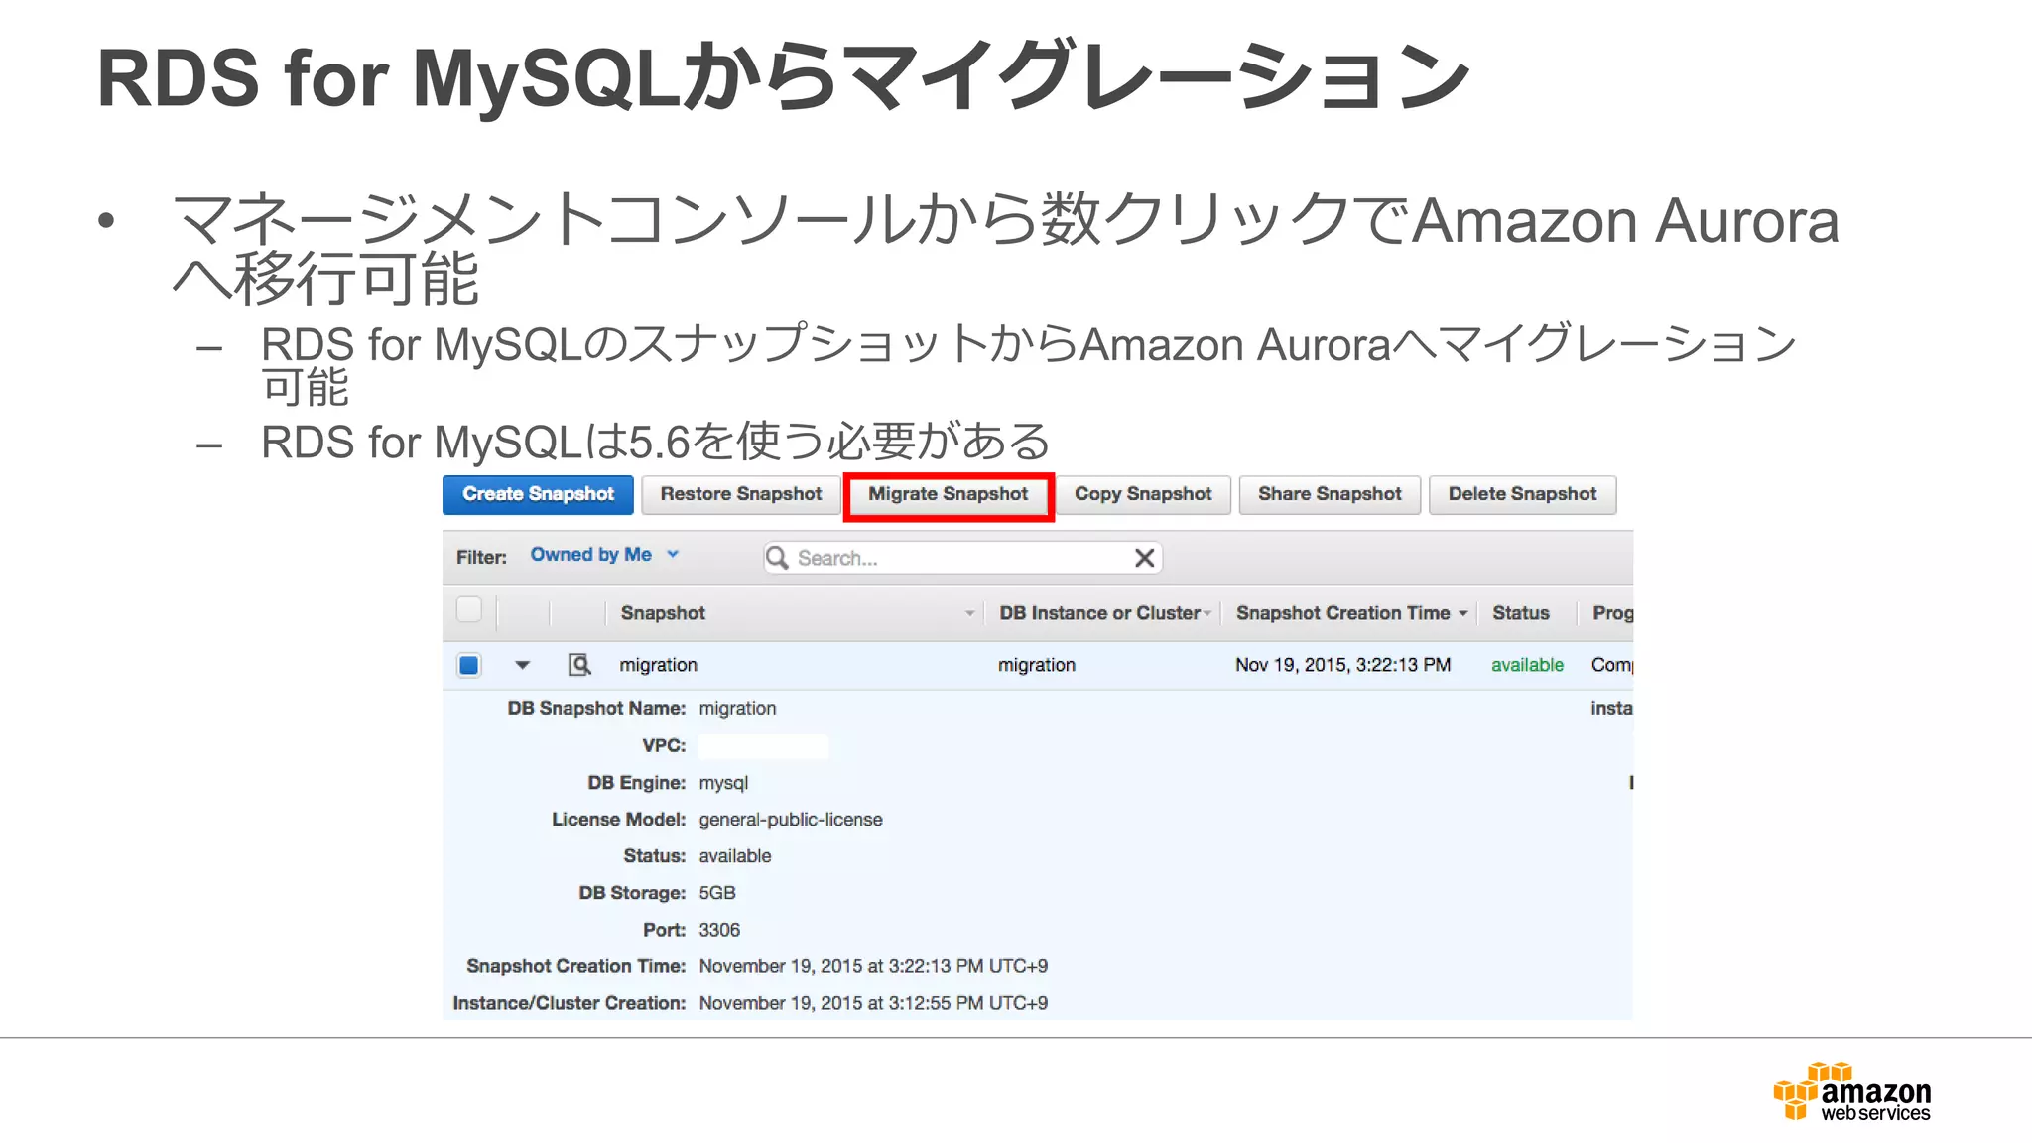Image resolution: width=2032 pixels, height=1143 pixels.
Task: Select the DB Storage value 5GB
Action: pos(717,893)
